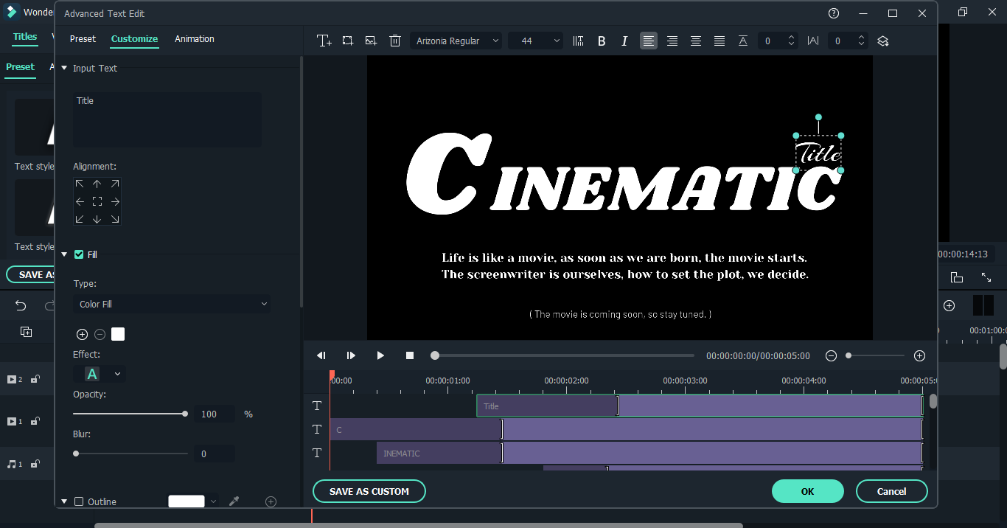Click the SAVE AS CUSTOM button
1007x528 pixels.
[x=369, y=491]
